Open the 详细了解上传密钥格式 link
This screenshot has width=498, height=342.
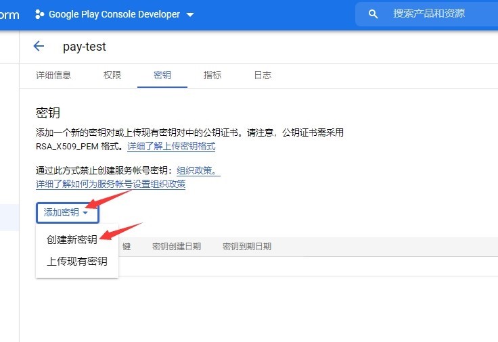[171, 146]
